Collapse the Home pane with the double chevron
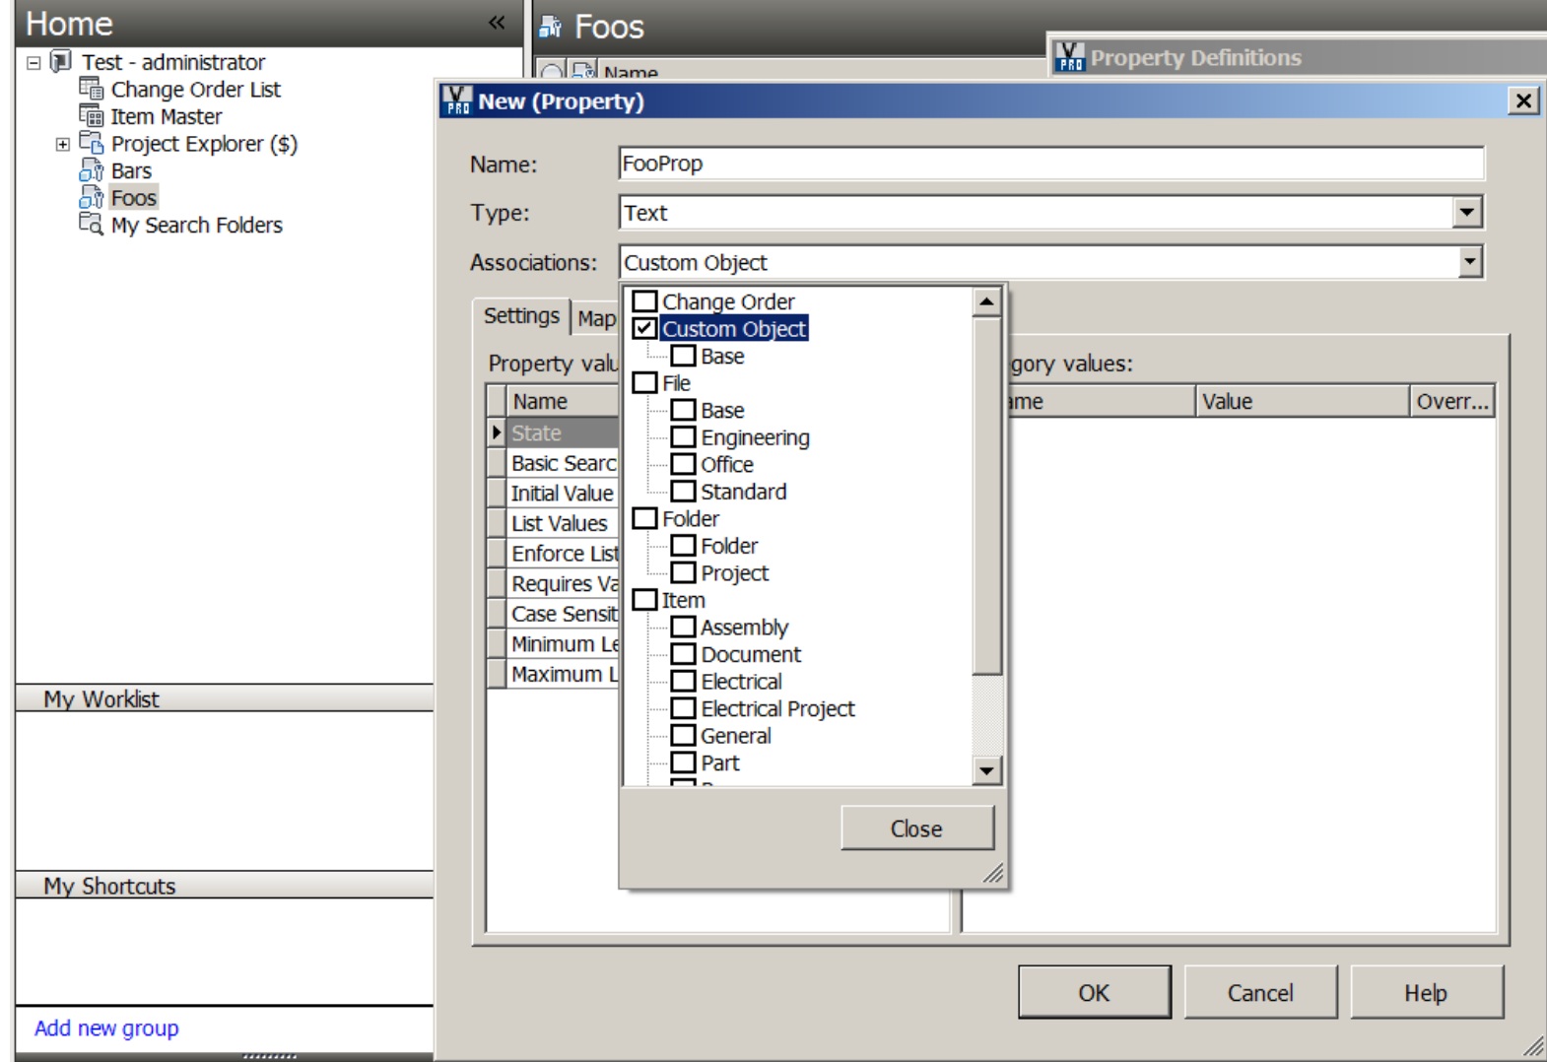Screen dimensions: 1547x1062 coord(497,23)
